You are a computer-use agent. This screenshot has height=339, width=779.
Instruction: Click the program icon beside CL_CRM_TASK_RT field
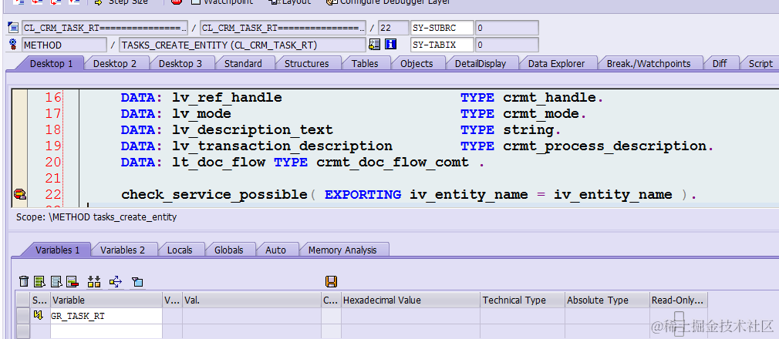click(13, 28)
